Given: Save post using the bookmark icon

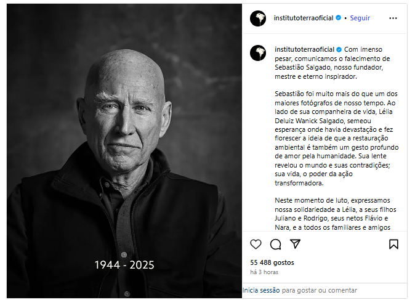Looking at the screenshot, I should pos(393,244).
